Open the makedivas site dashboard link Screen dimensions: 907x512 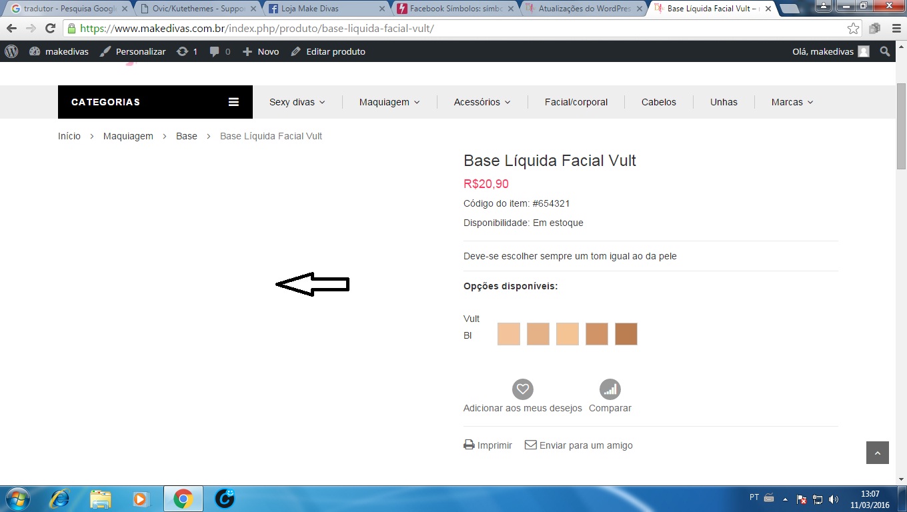pyautogui.click(x=59, y=51)
